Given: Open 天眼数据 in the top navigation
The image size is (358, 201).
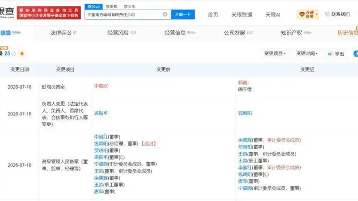Looking at the screenshot, I should coord(241,14).
